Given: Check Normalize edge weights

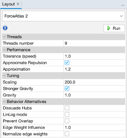Looking at the screenshot, I should 67,134.
